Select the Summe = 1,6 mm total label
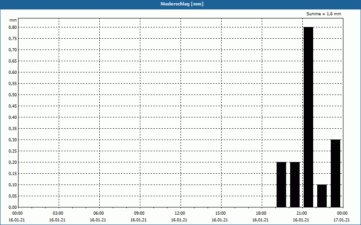This screenshot has height=225, width=361. [x=324, y=14]
